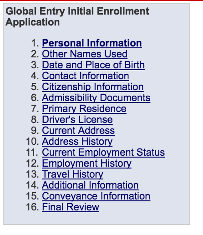Select the Current Address link
The width and height of the screenshot is (203, 235).
point(78,131)
